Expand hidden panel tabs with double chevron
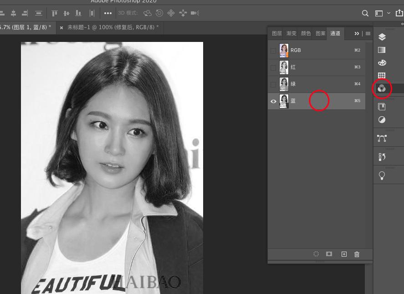This screenshot has width=404, height=294. [x=357, y=33]
